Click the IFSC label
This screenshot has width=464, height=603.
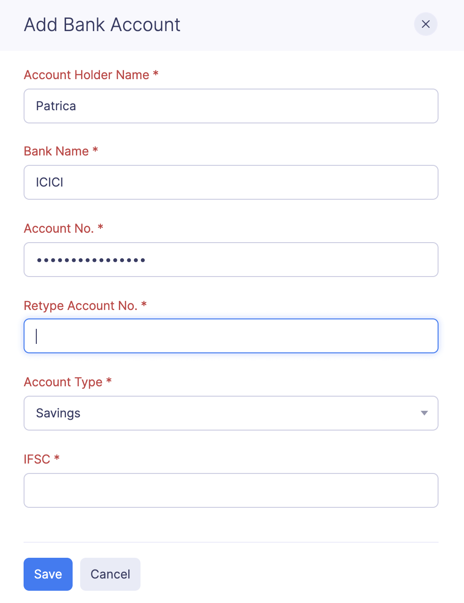coord(36,459)
